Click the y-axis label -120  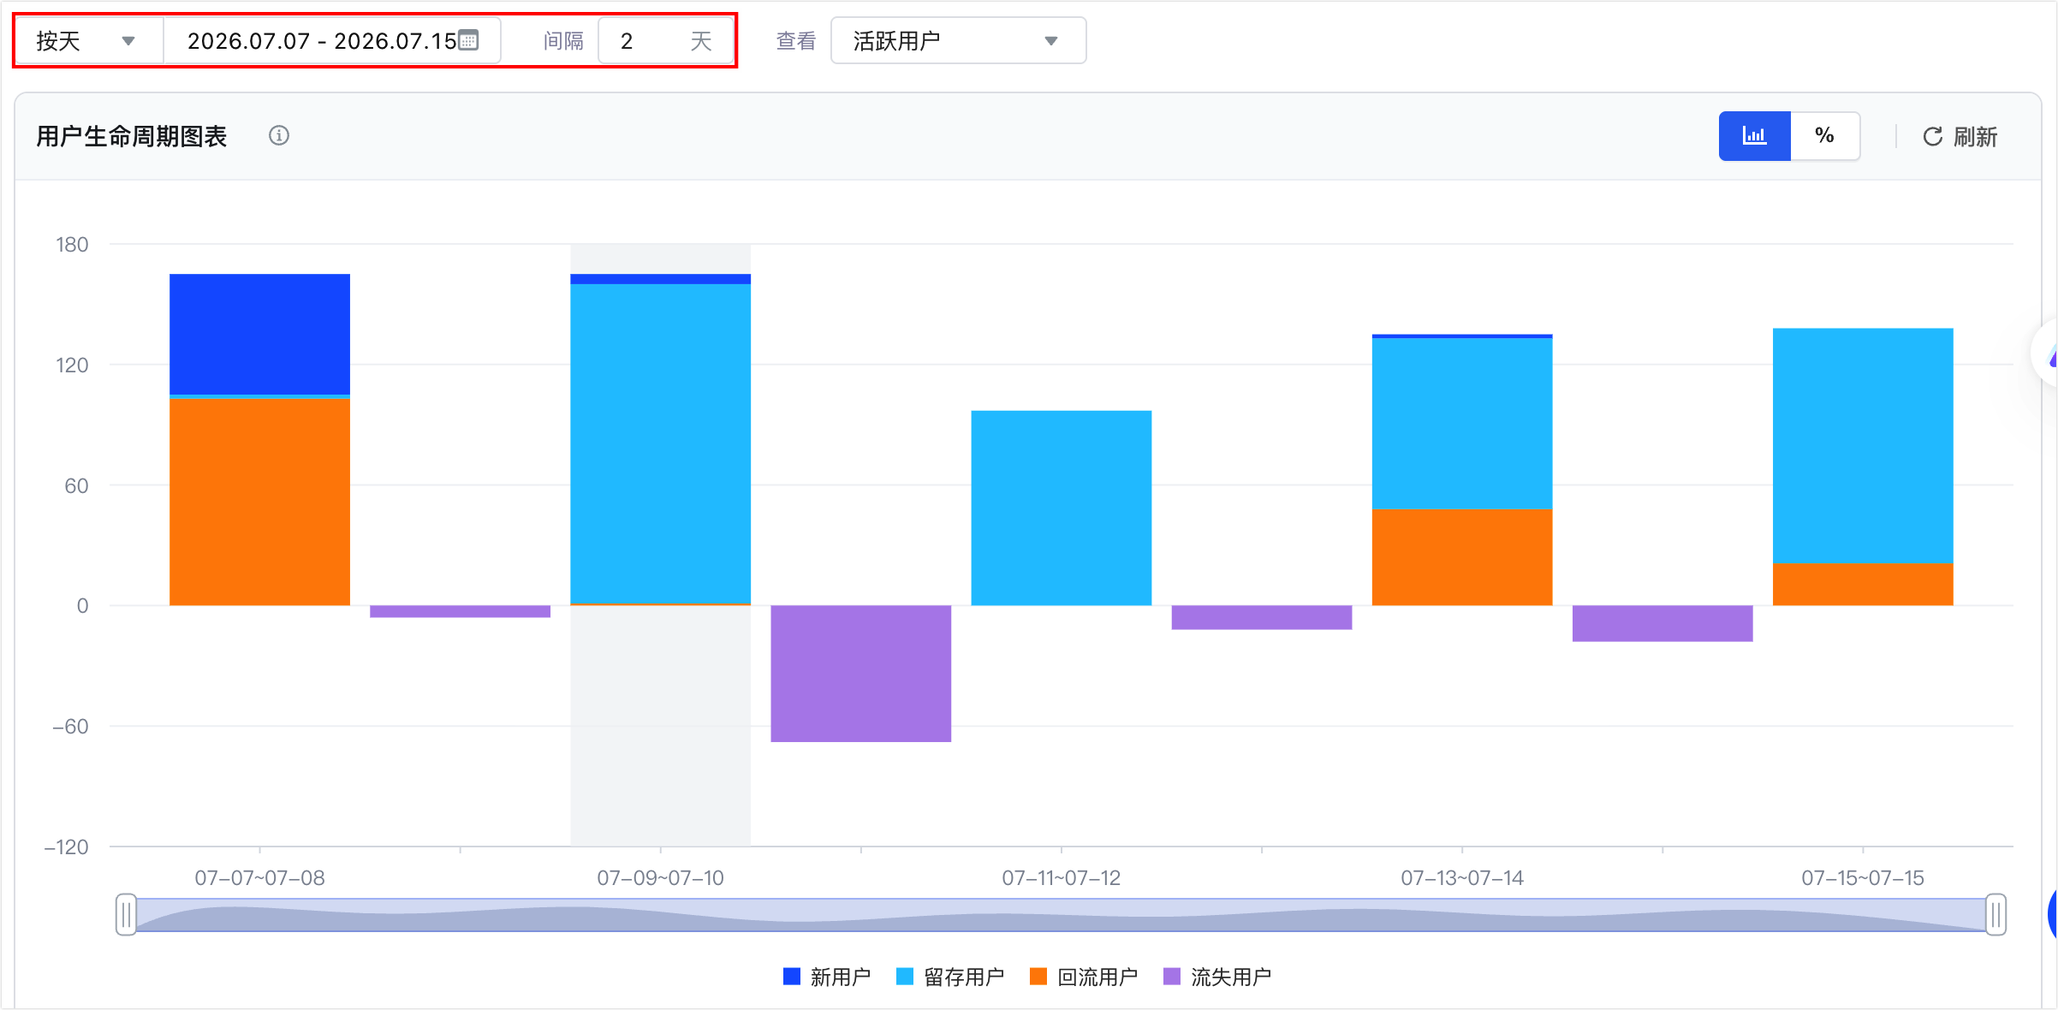pyautogui.click(x=66, y=847)
